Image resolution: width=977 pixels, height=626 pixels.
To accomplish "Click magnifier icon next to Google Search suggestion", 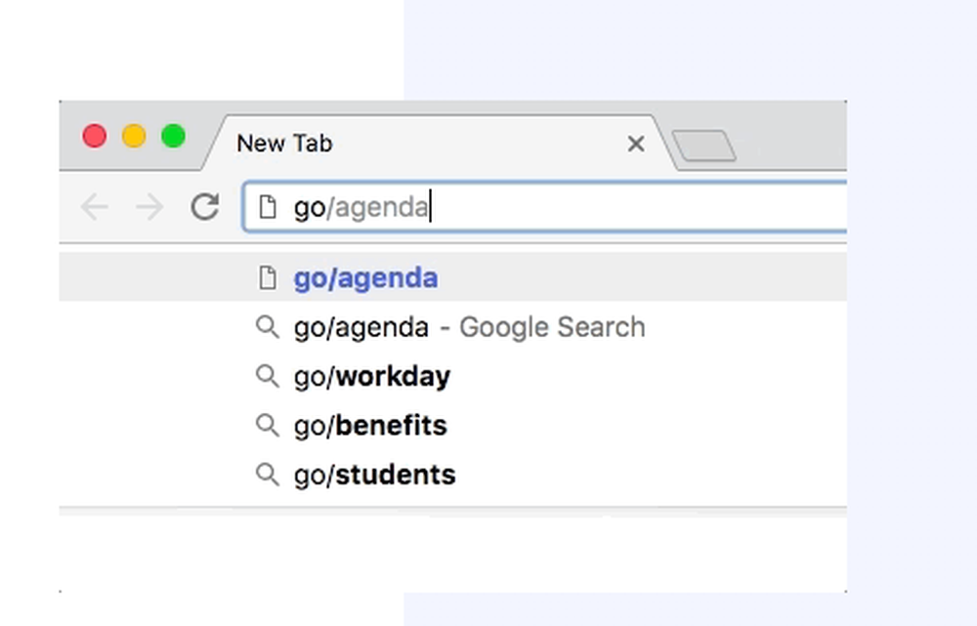I will (x=268, y=327).
